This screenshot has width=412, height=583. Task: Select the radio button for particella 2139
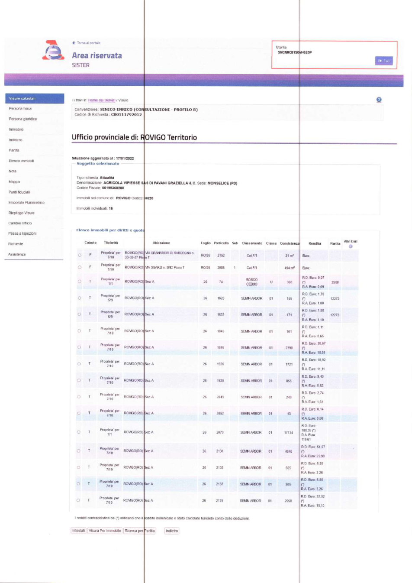pos(78,500)
